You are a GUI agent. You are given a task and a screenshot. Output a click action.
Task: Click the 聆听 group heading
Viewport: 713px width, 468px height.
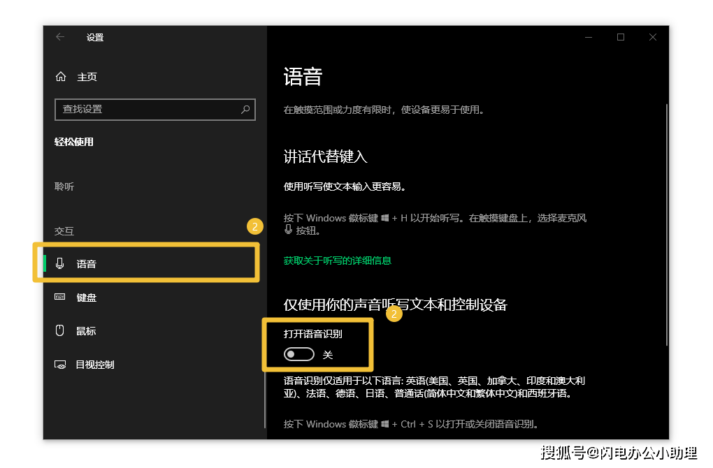coord(64,187)
